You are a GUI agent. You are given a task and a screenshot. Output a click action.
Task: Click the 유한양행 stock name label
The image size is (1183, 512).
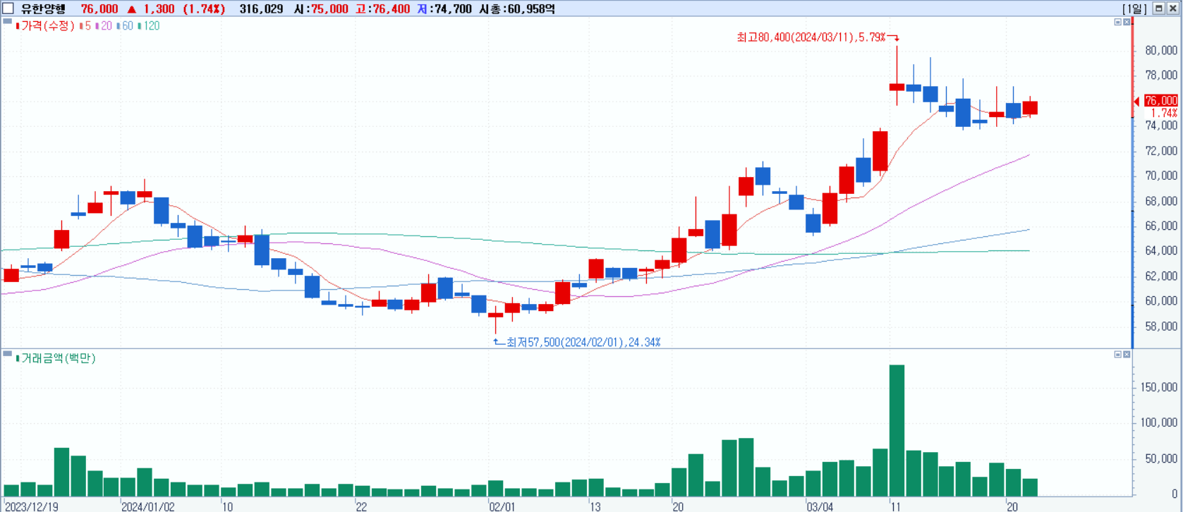click(43, 8)
